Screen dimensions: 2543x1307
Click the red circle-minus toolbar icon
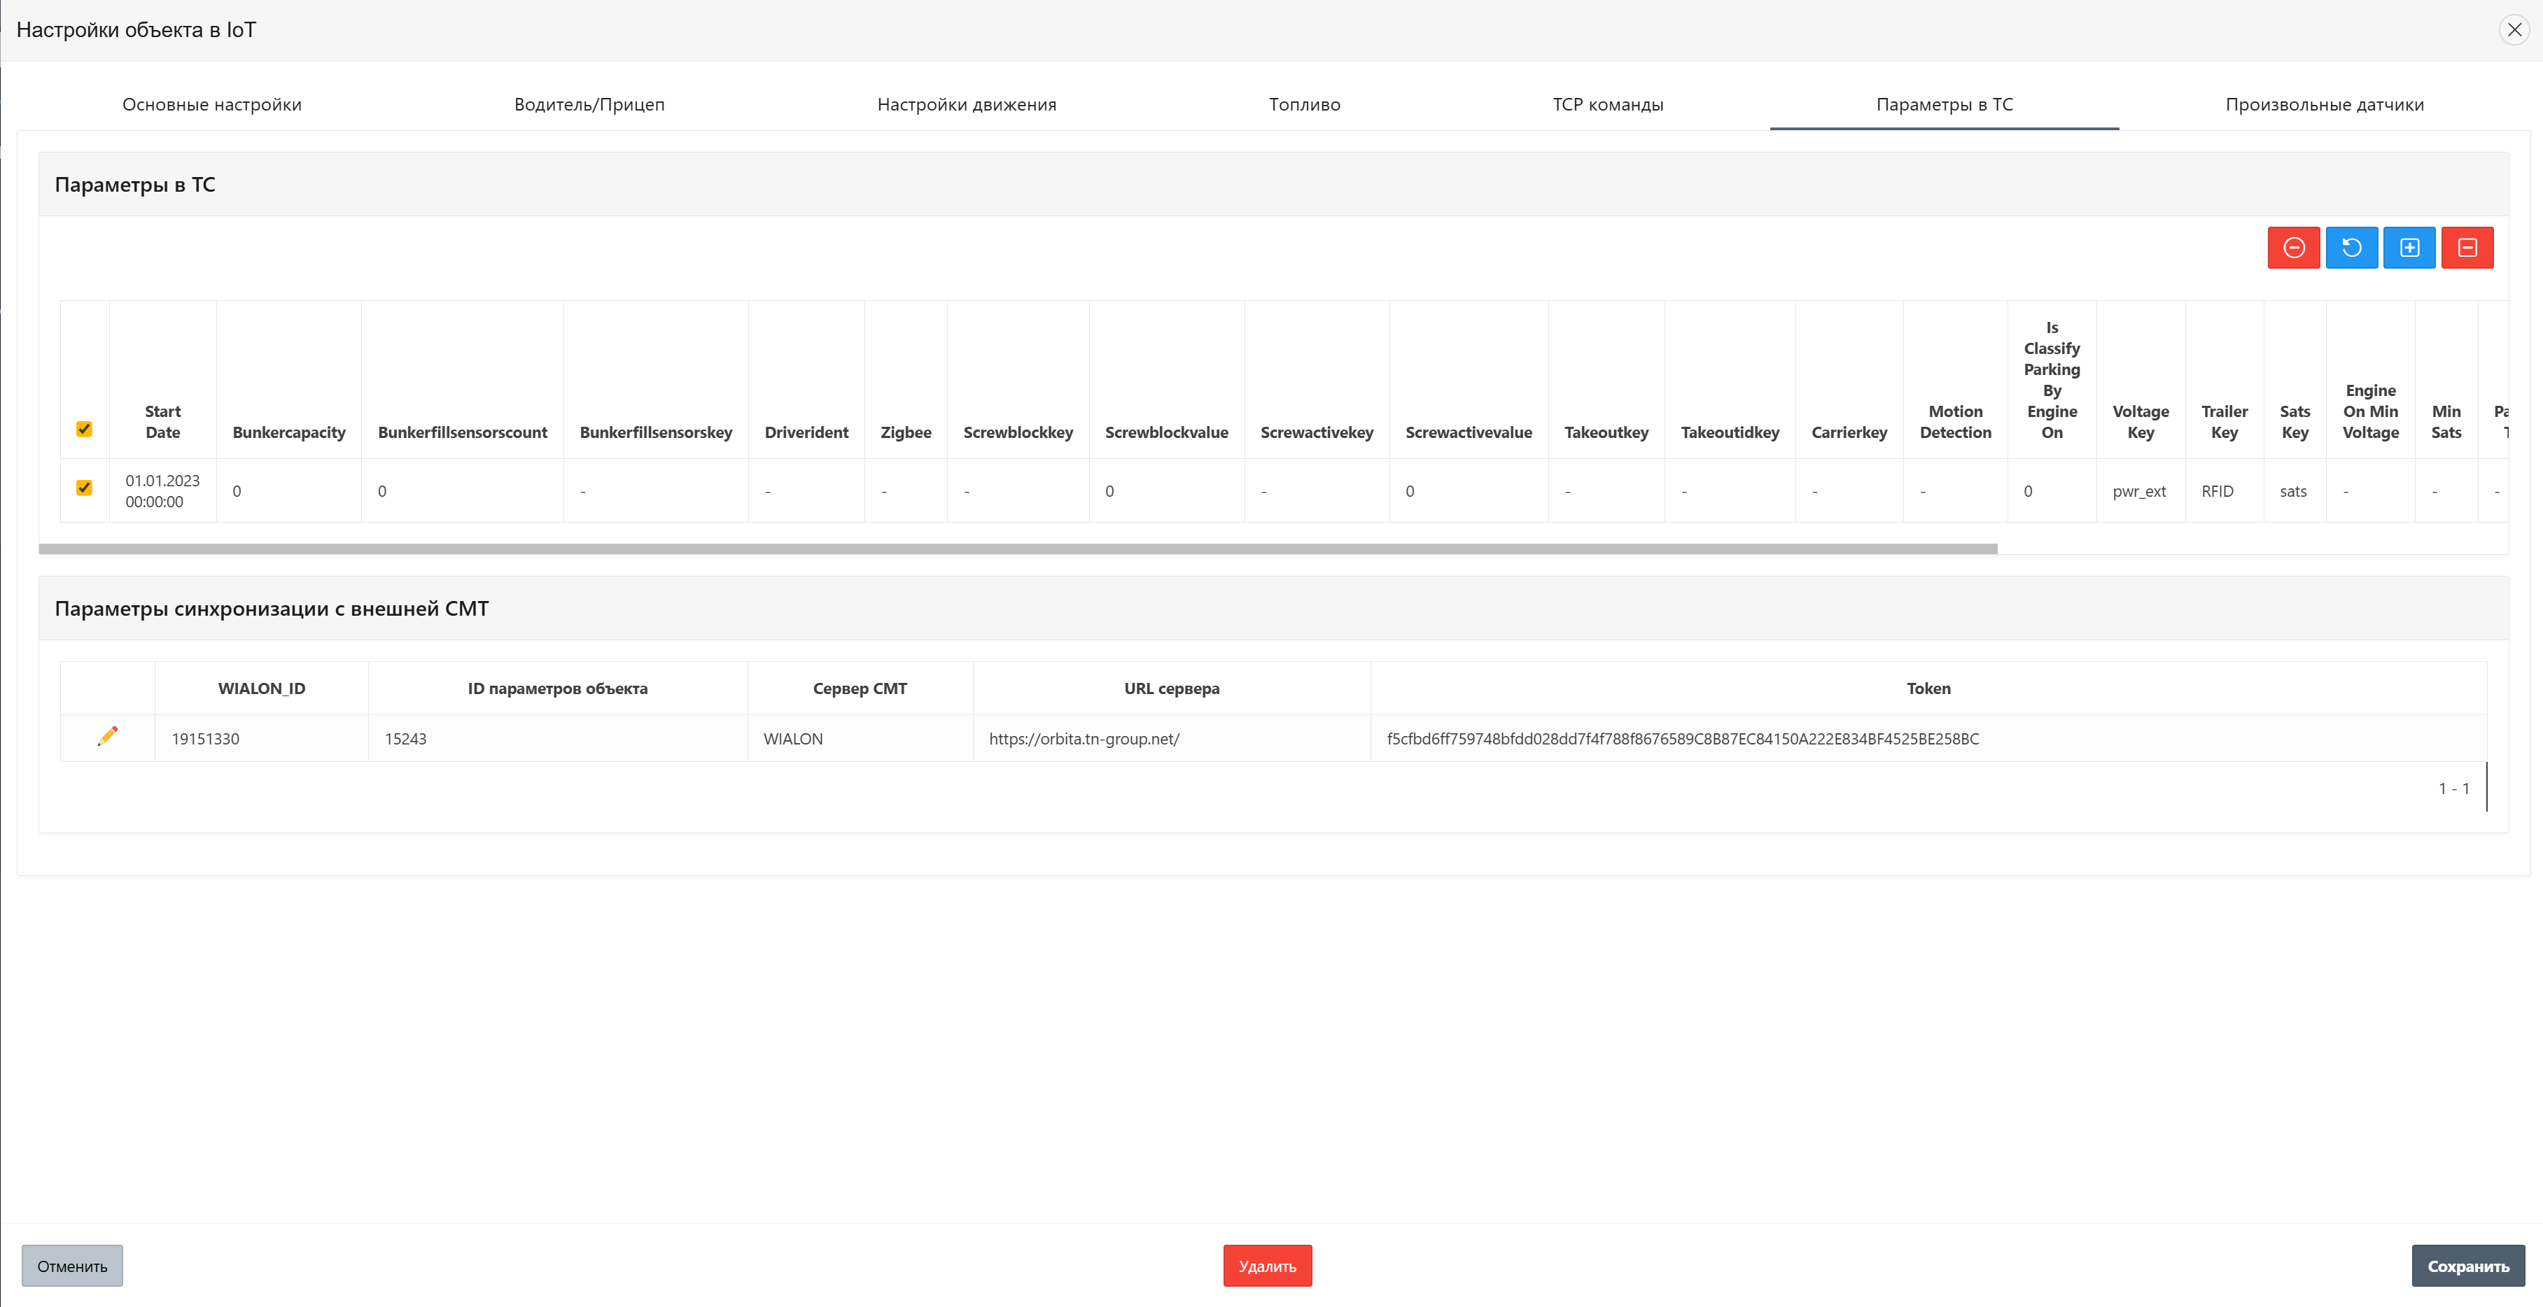tap(2293, 248)
